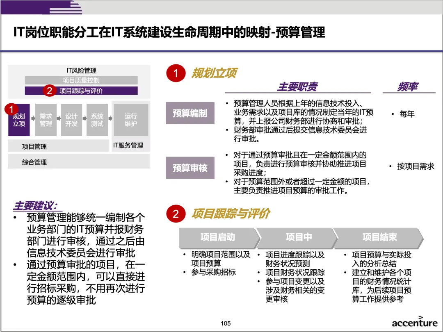Click the accenture logo
443x332 pixels.
414,322
